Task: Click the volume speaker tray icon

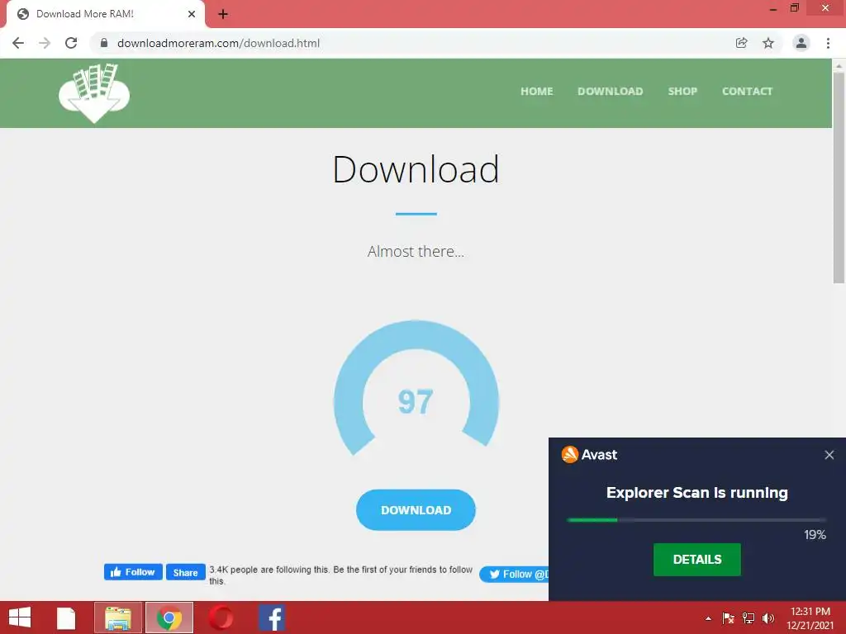Action: pos(768,618)
